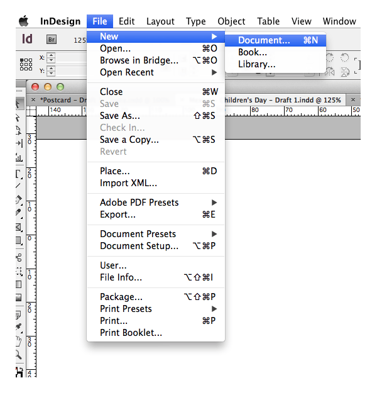Choose Document… from the New submenu
The image size is (377, 395).
click(275, 40)
